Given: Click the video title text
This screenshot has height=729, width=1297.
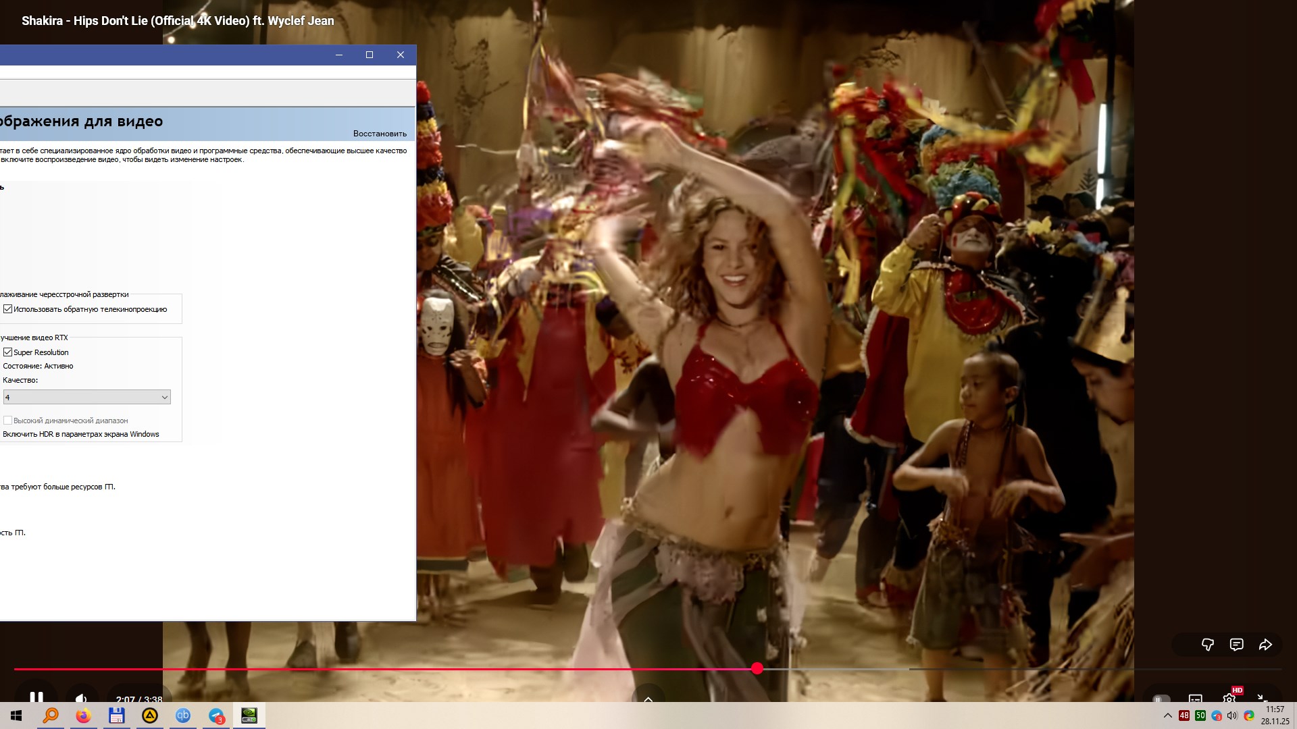Looking at the screenshot, I should [178, 21].
